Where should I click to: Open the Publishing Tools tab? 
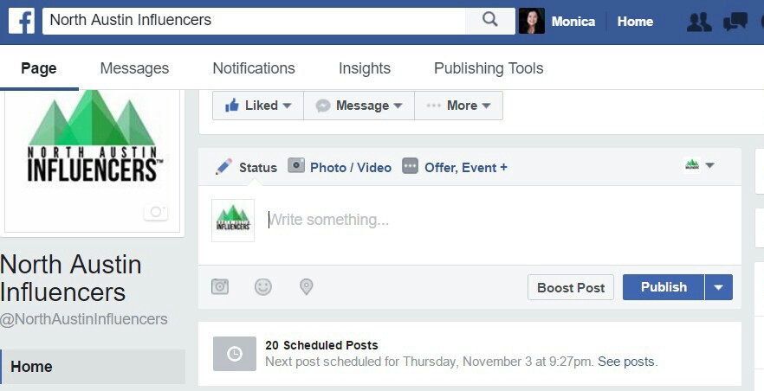489,68
